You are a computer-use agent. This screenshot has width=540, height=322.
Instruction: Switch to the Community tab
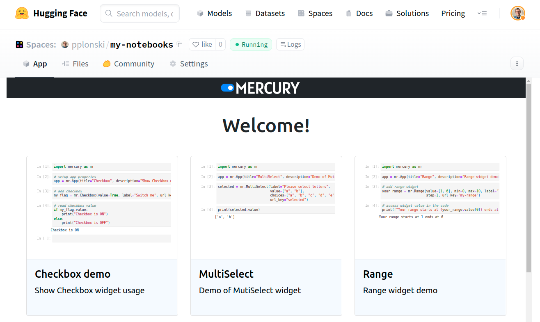click(128, 64)
